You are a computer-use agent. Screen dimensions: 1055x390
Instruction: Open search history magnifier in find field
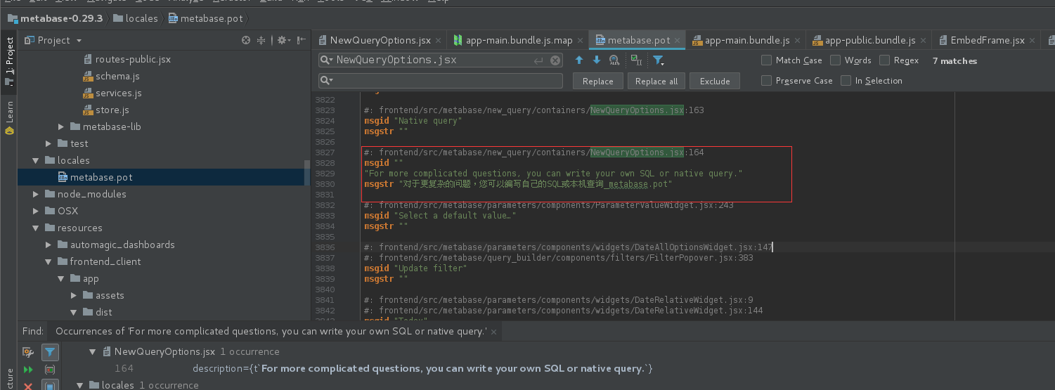[x=327, y=60]
